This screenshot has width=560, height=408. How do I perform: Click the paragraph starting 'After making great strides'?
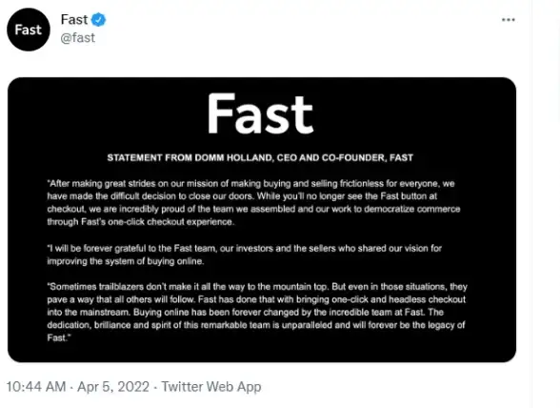[x=253, y=203]
